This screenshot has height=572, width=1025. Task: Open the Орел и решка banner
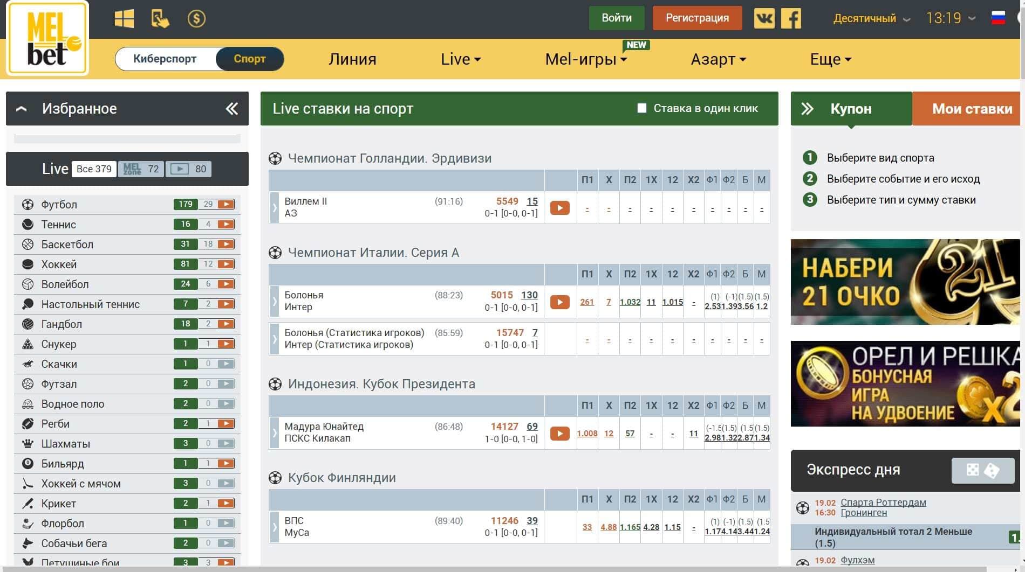pyautogui.click(x=905, y=383)
